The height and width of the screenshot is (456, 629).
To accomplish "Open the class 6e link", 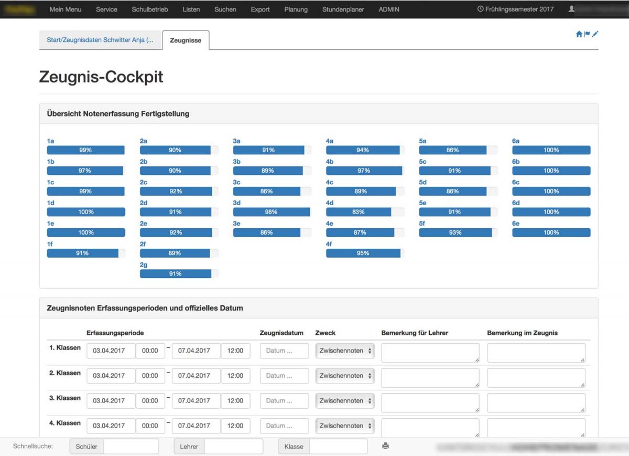I will [x=516, y=224].
